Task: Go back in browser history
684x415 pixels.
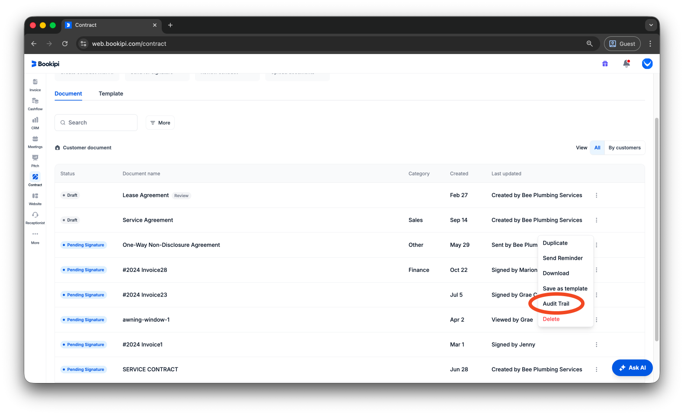Action: [x=34, y=44]
